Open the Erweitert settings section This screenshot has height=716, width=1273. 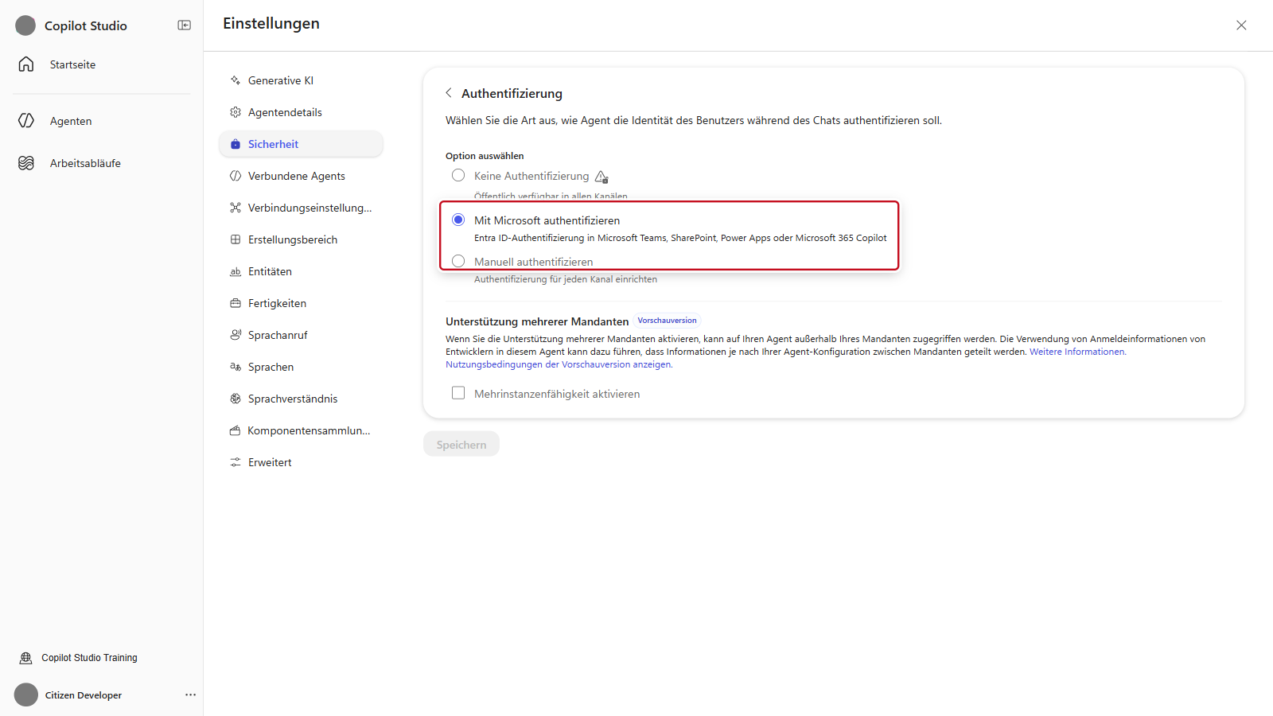301,462
